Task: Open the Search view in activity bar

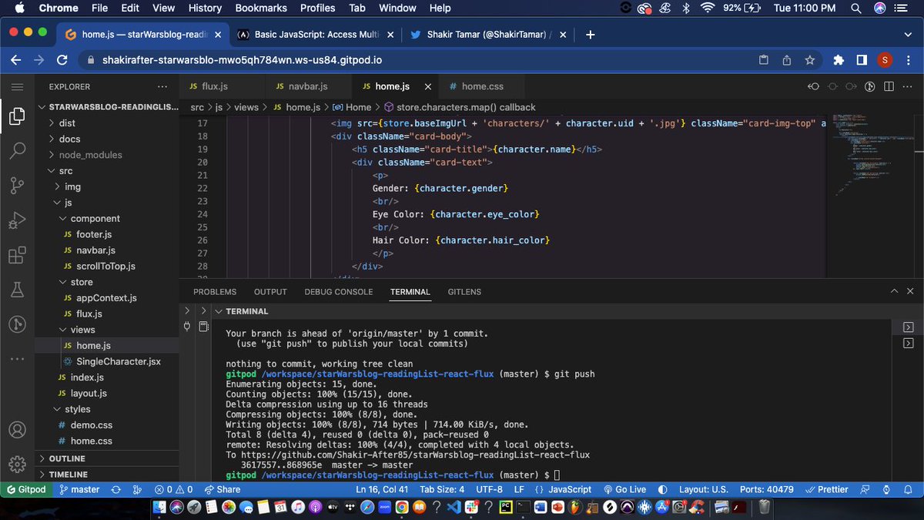Action: (x=17, y=151)
